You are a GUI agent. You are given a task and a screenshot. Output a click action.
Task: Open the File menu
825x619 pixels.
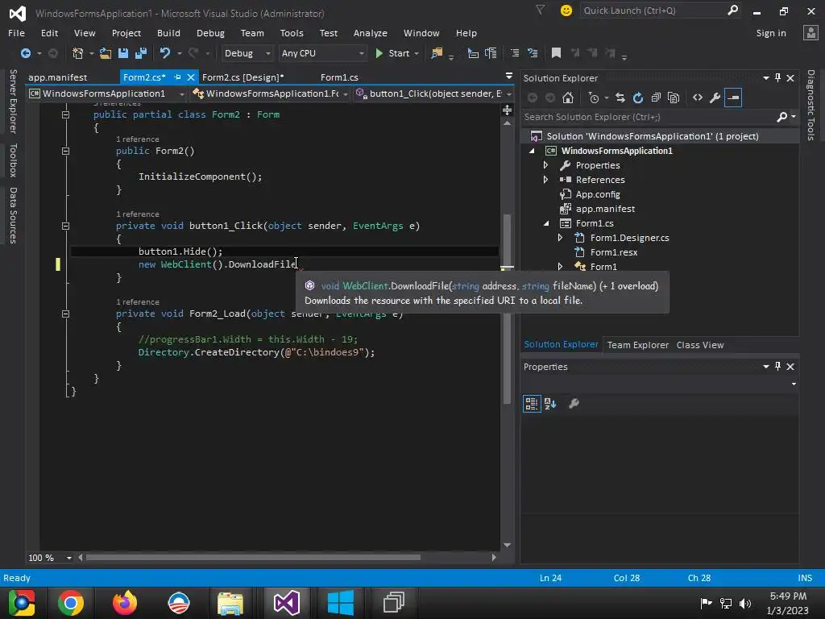point(16,33)
